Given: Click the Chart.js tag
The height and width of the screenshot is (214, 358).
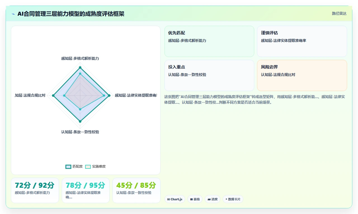Looking at the screenshot, I should point(175,199).
